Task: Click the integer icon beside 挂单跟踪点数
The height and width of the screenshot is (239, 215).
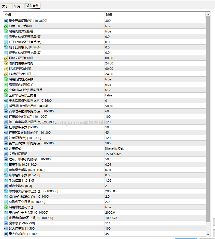Action: click(x=6, y=127)
